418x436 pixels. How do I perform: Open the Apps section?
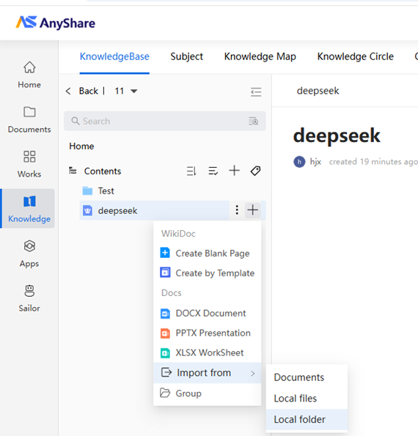[x=29, y=254]
